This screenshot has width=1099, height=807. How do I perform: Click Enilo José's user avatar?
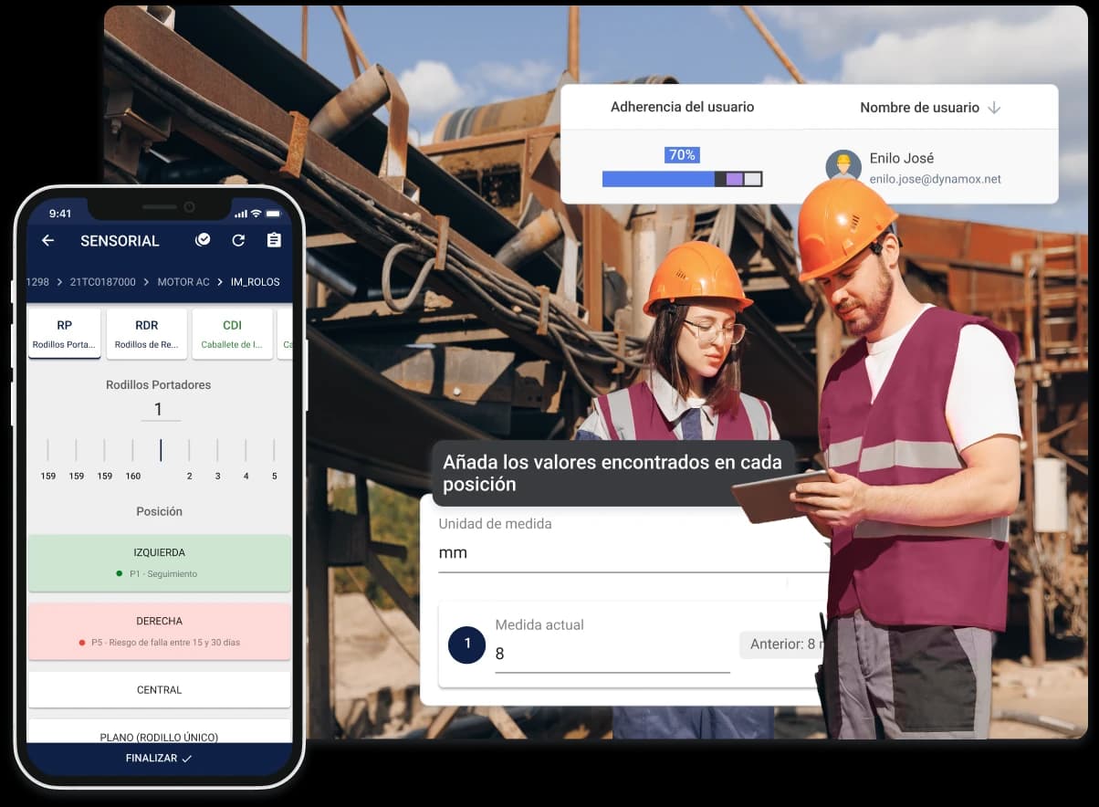pos(843,167)
